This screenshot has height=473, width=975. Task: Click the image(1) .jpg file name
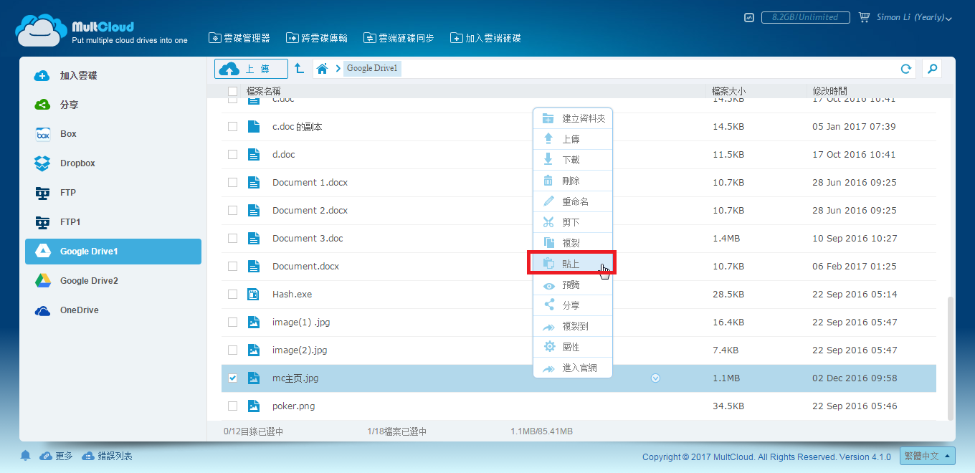click(300, 322)
